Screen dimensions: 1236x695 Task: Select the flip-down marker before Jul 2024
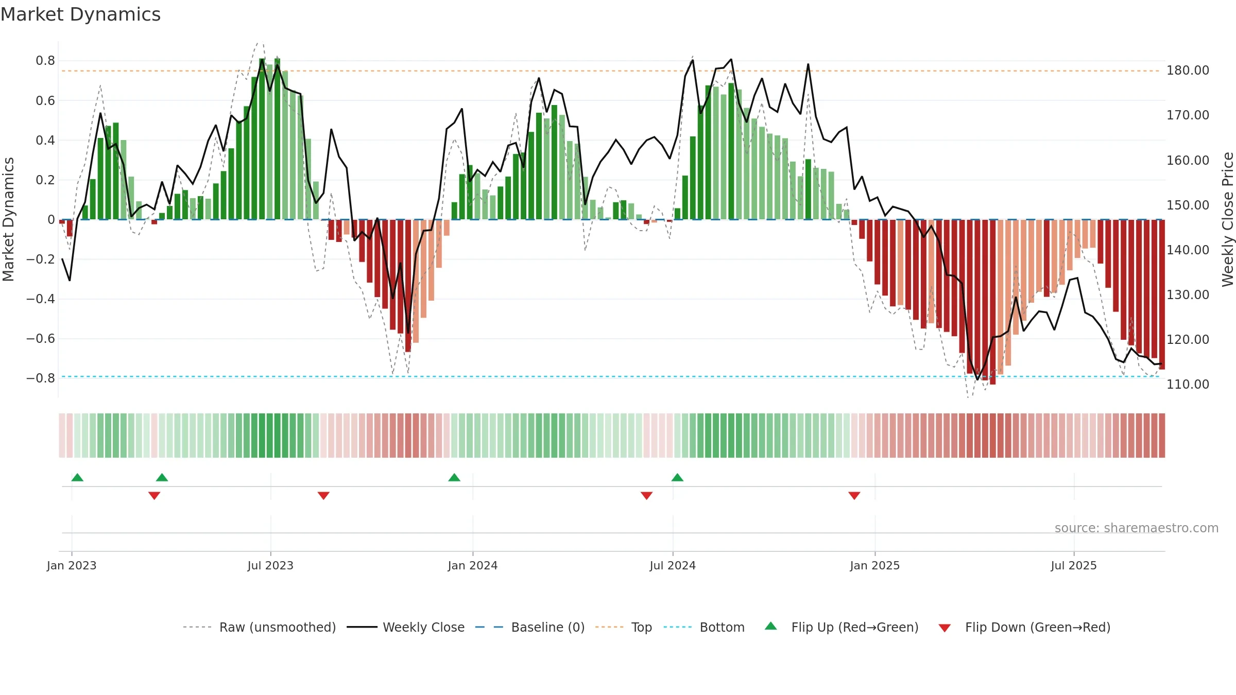point(646,496)
